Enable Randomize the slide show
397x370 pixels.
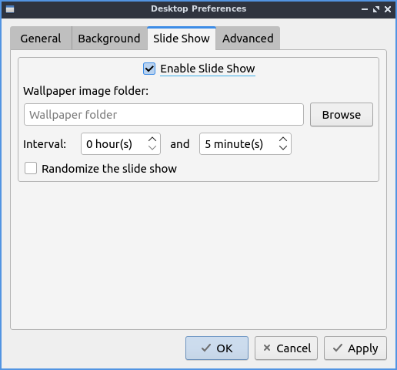[31, 169]
